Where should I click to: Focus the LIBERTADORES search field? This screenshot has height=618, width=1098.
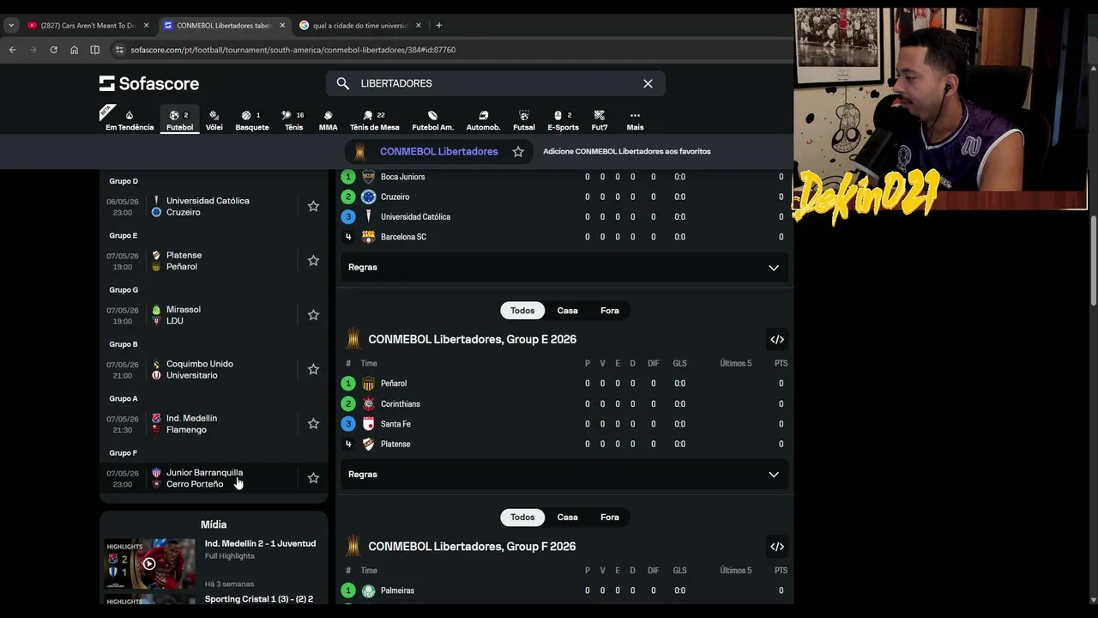[496, 83]
